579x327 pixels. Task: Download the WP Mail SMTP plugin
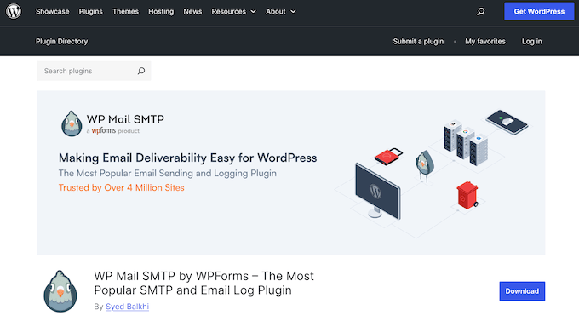pyautogui.click(x=522, y=291)
